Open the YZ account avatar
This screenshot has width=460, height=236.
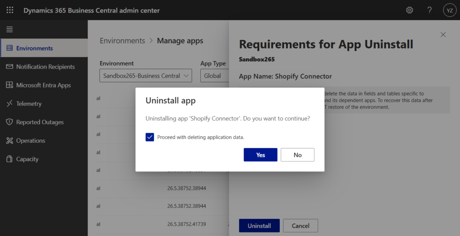(x=449, y=10)
